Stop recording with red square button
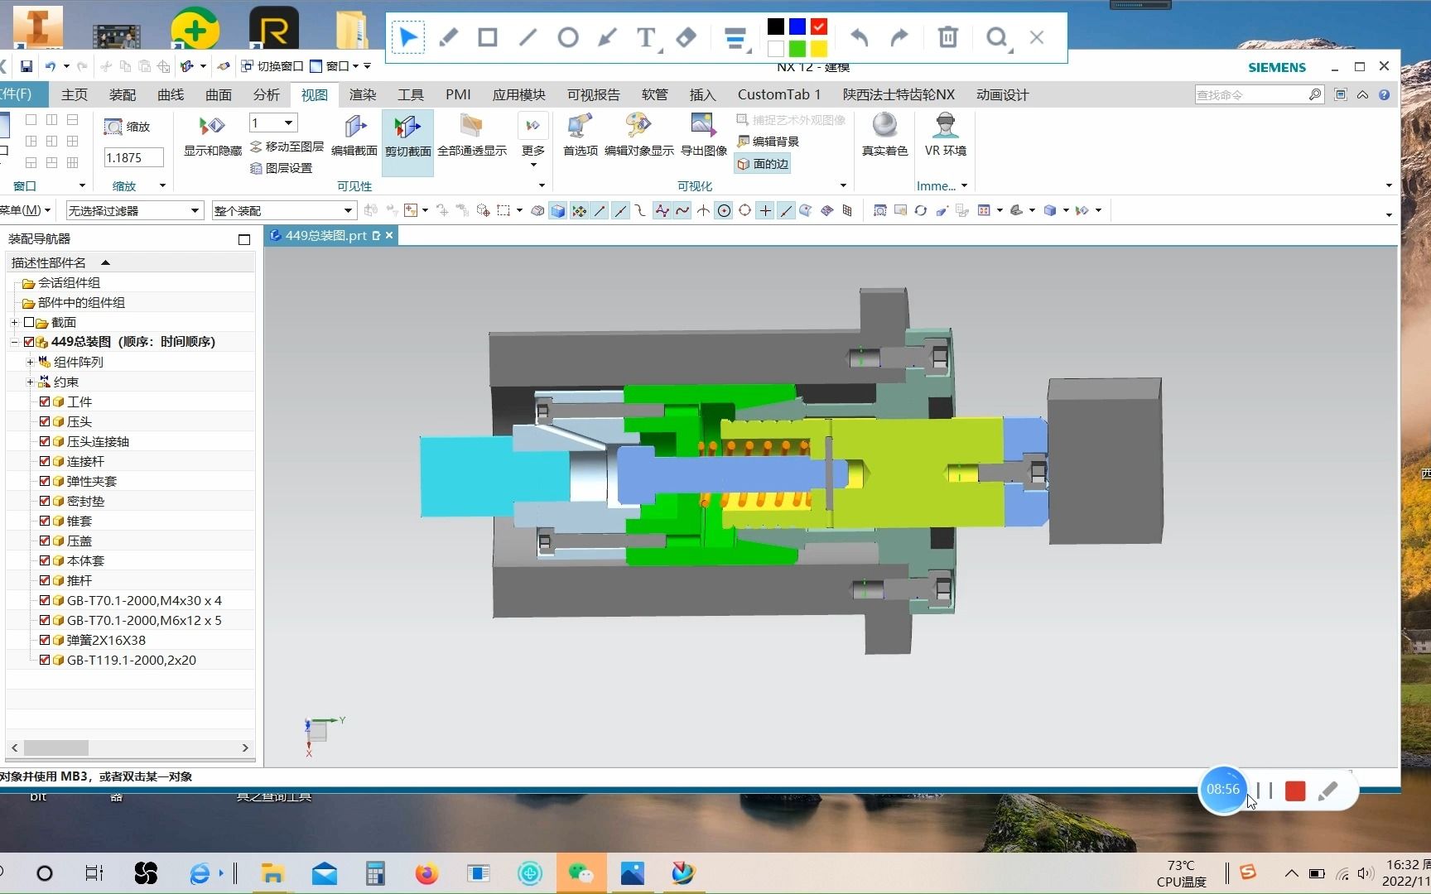Screen dimensions: 1431x894 (x=1295, y=791)
